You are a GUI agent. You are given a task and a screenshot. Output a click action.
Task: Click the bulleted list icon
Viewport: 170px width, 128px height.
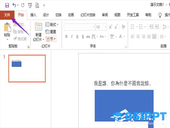[133, 27]
